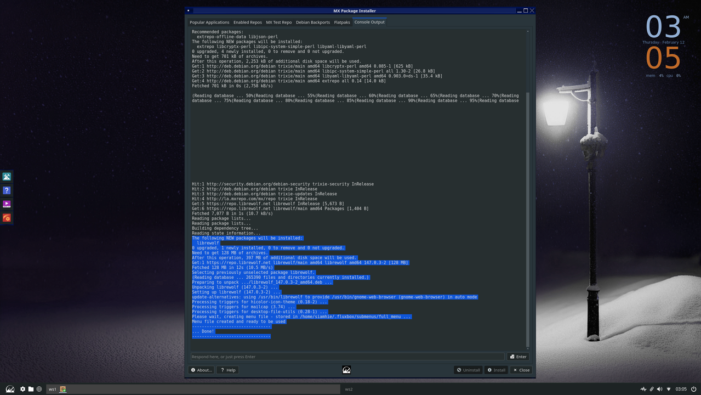Open file manager folder icon in taskbar
The width and height of the screenshot is (701, 395).
coord(31,389)
